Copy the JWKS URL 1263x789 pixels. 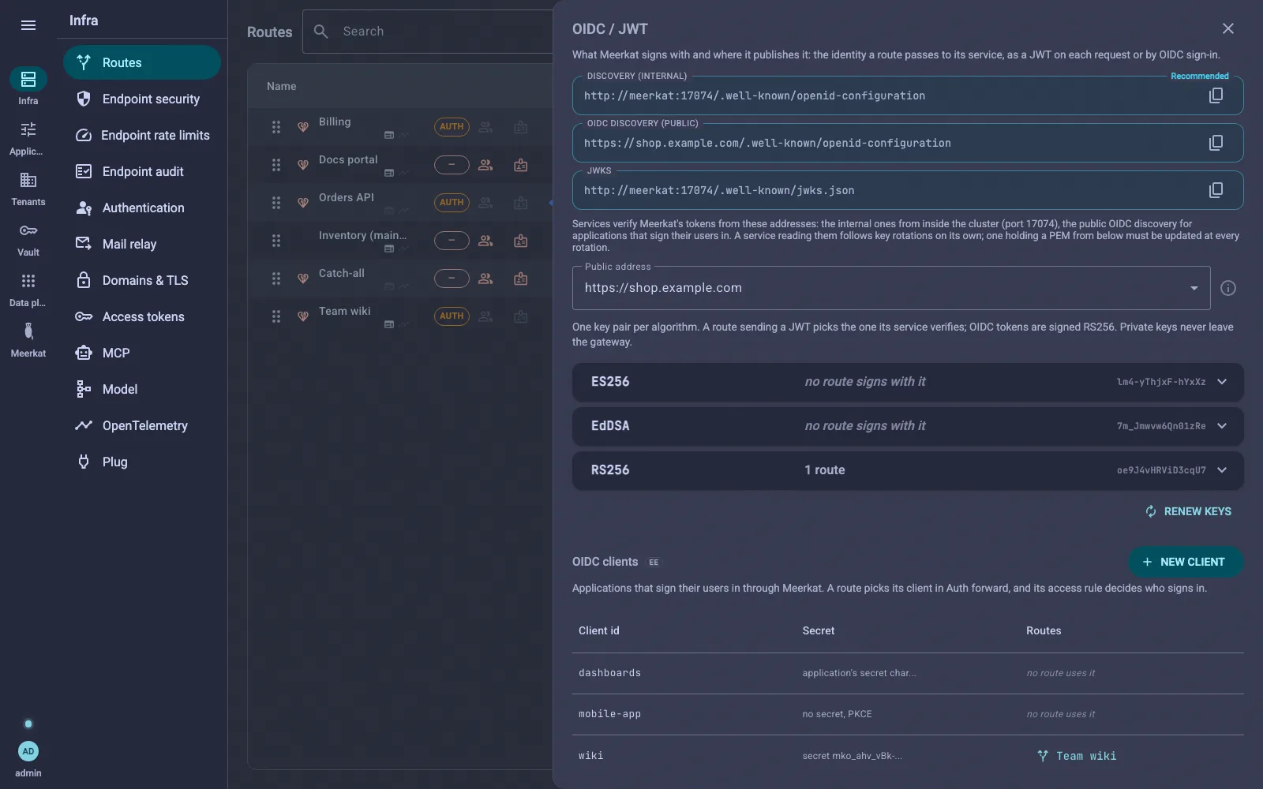tap(1216, 190)
